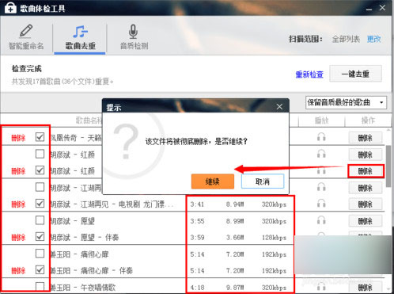Image resolution: width=394 pixels, height=294 pixels.
Task: Click 删除 button for second 红颜 row
Action: click(x=366, y=171)
